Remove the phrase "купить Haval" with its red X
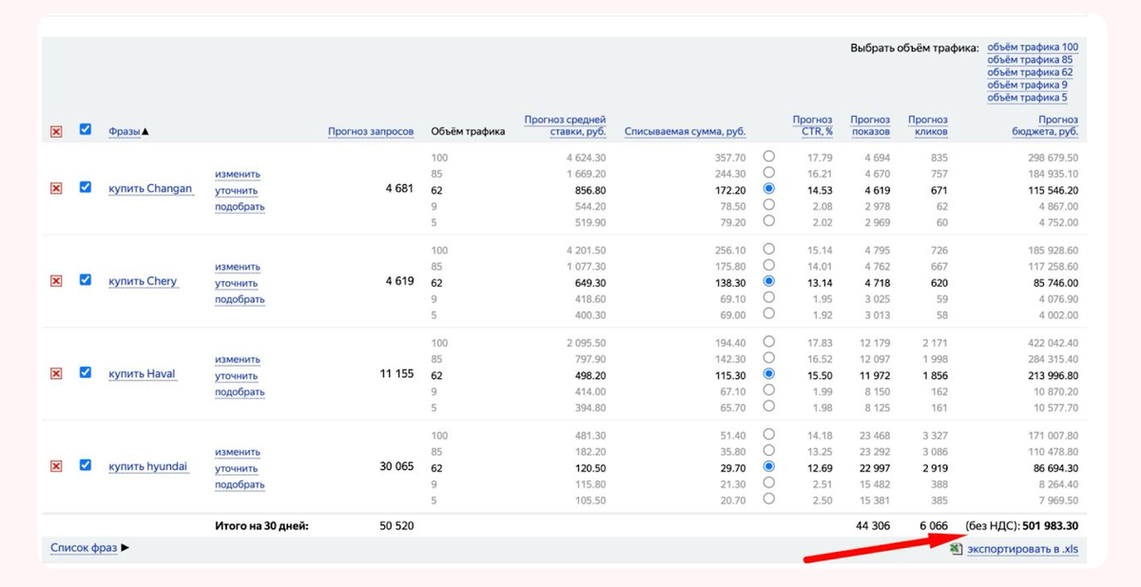Screen dimensions: 1141x587 click(x=56, y=374)
